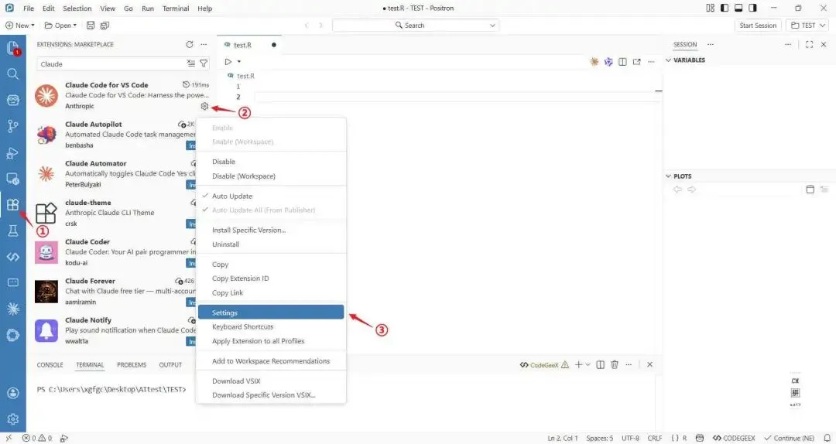This screenshot has height=444, width=836.
Task: Split the editor to the right
Action: coord(622,62)
